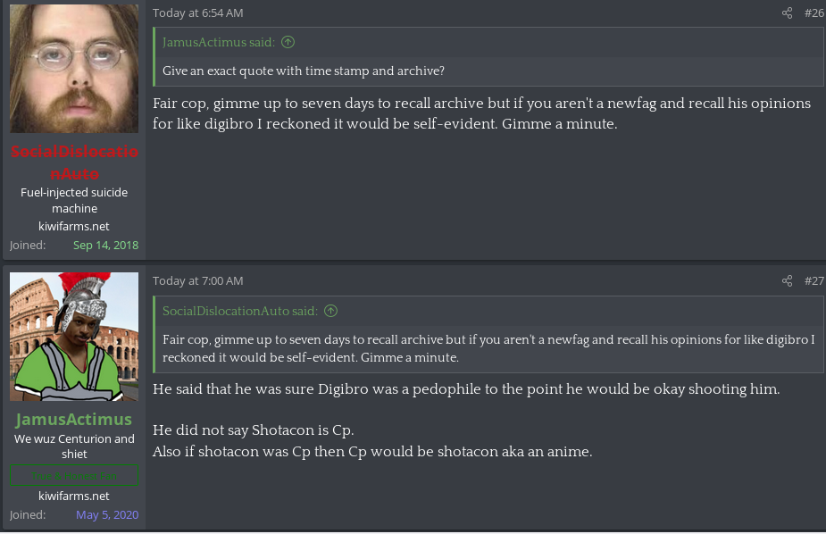The width and height of the screenshot is (826, 534).
Task: Open SocialDislocationAuto's user profile name
Action: 74,163
